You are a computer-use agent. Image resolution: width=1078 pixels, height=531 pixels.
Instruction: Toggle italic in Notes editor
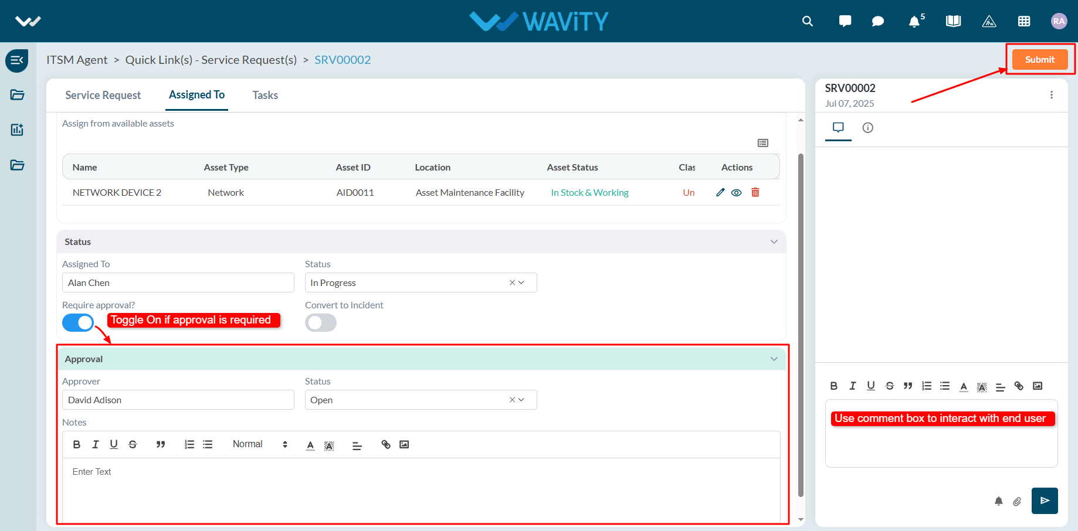click(95, 444)
